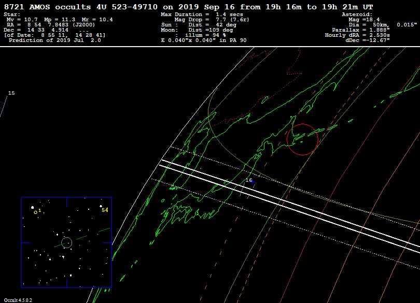Click the yellow '54' label in the star chart

pyautogui.click(x=105, y=210)
